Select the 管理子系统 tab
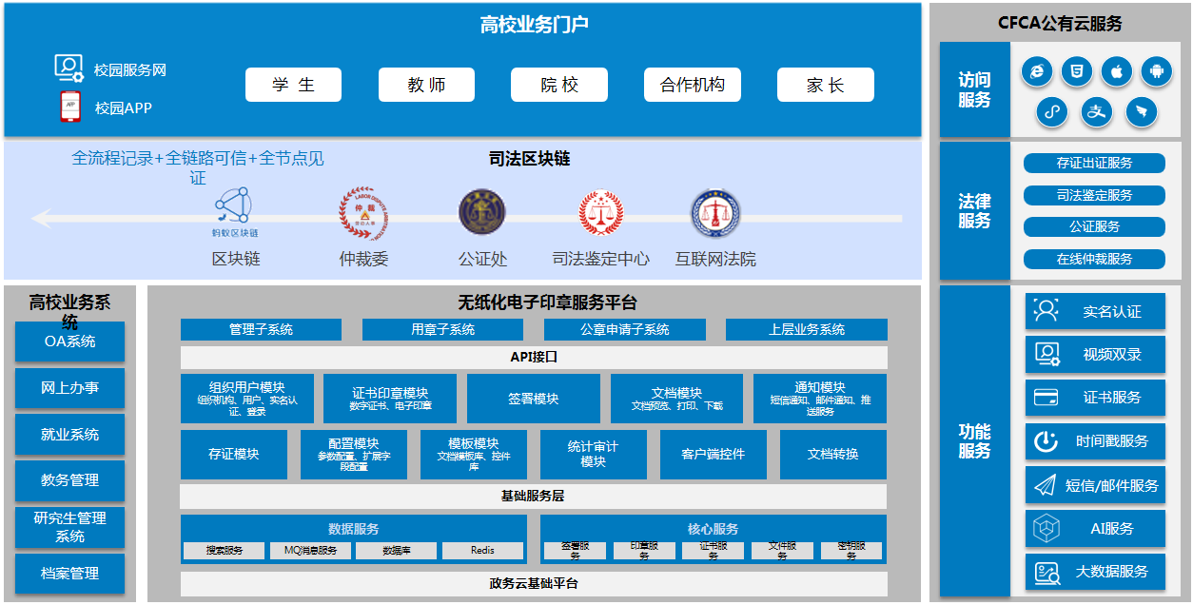The image size is (1193, 605). coord(261,330)
